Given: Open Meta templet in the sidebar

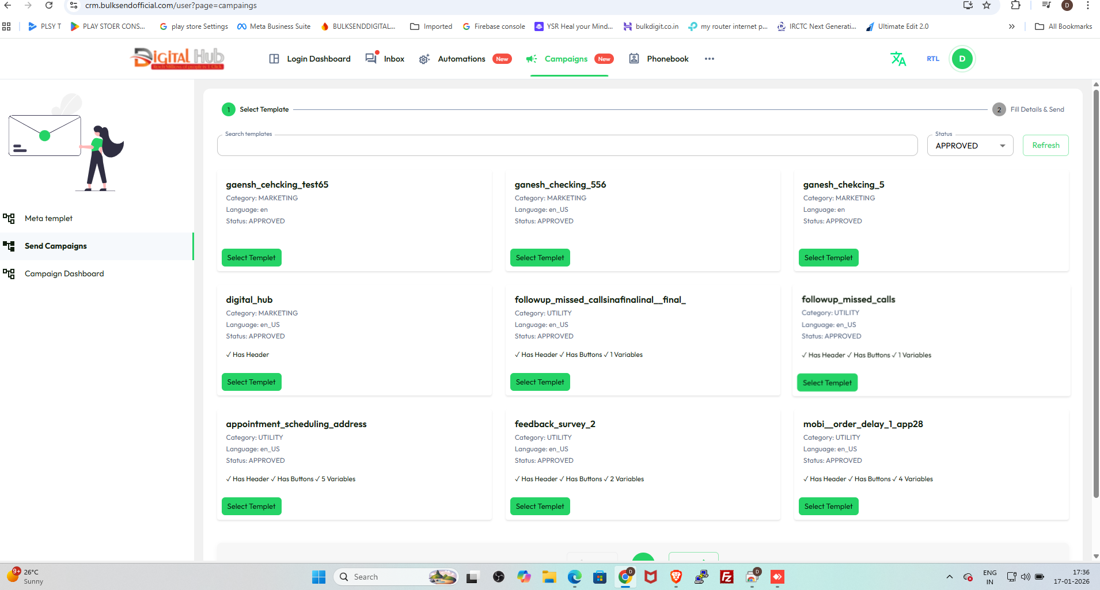Looking at the screenshot, I should click(48, 218).
